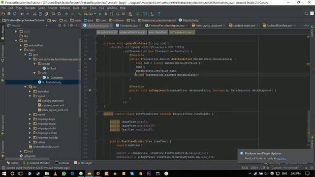This screenshot has height=177, width=315.
Task: Click the update link in the notification
Action: (x=281, y=158)
